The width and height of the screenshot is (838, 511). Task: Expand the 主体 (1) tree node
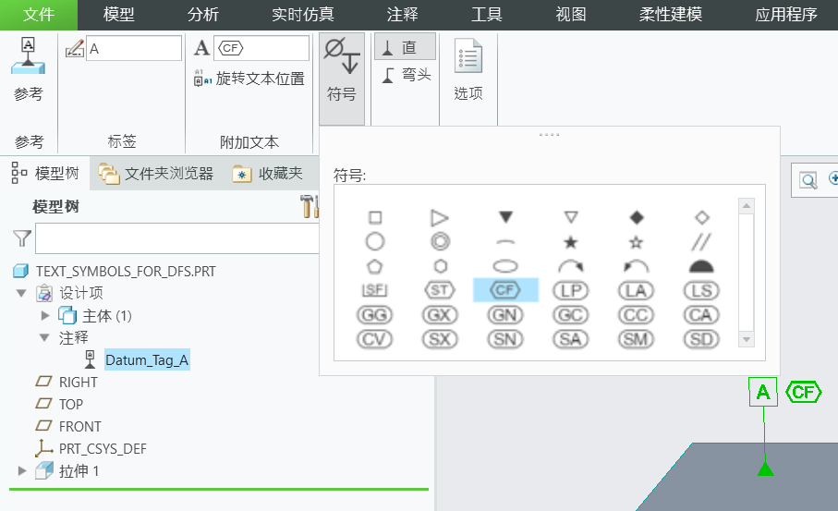tap(44, 316)
